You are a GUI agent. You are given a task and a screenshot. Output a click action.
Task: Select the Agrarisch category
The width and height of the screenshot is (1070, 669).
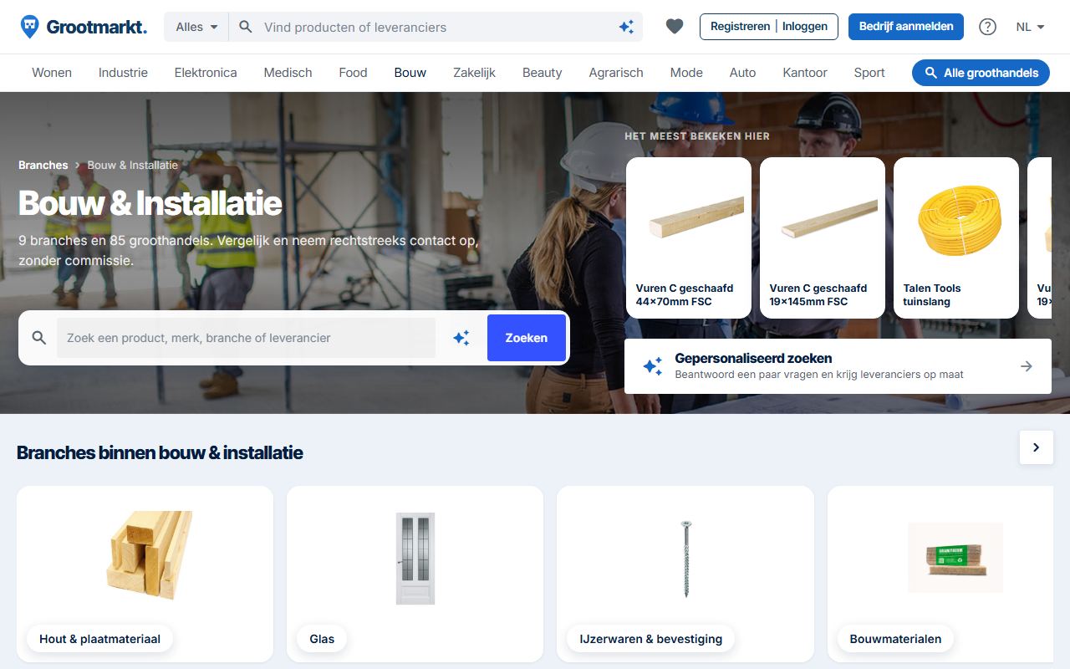point(616,73)
